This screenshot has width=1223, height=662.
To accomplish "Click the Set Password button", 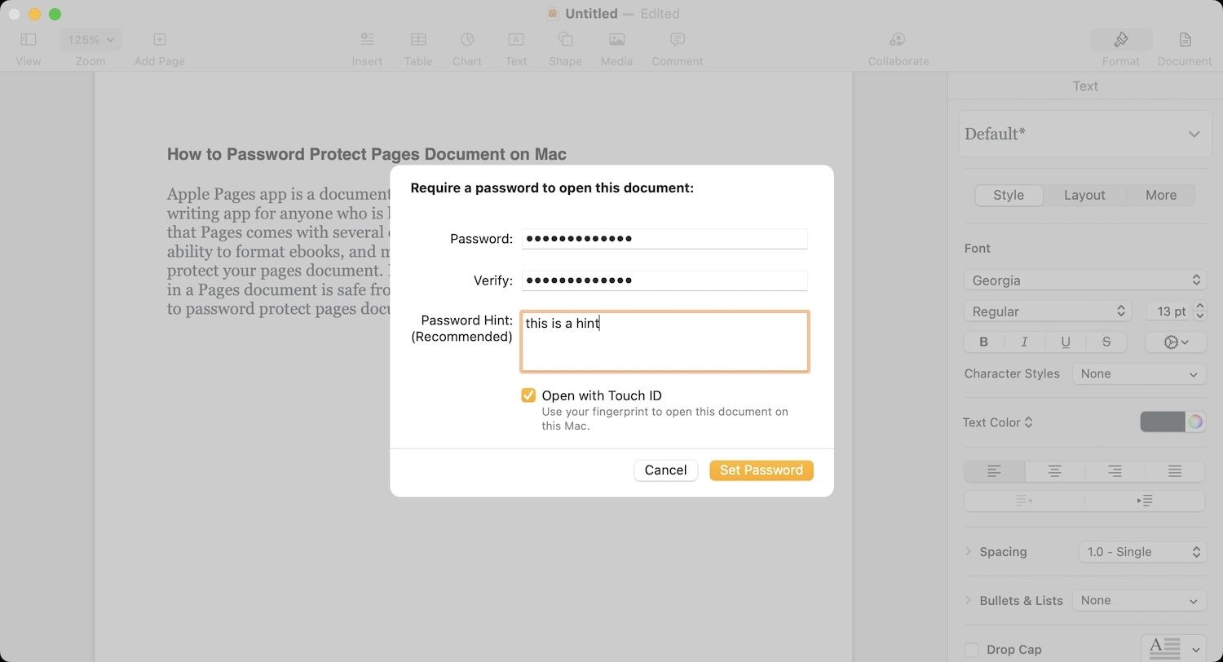I will pos(761,470).
